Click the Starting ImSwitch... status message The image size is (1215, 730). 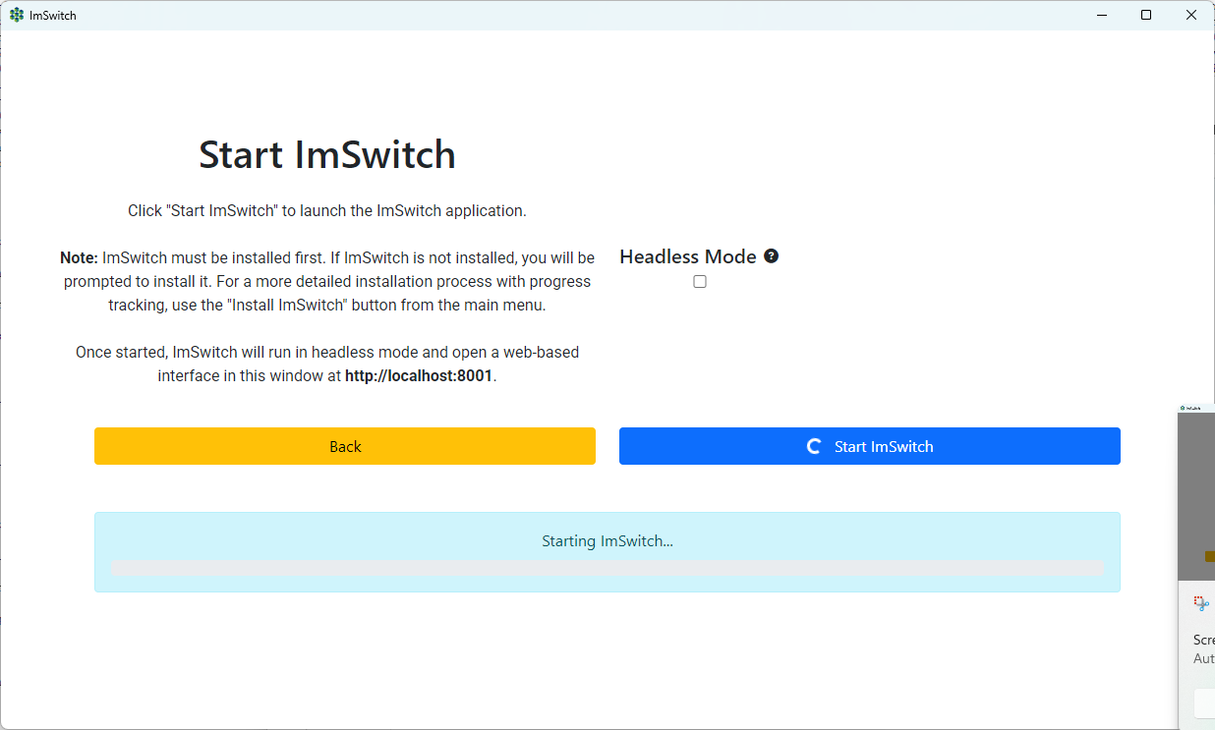coord(607,541)
